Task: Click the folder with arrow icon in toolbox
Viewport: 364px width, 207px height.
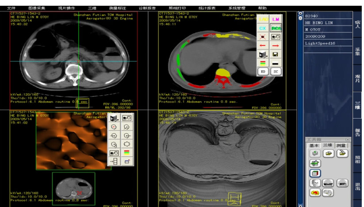Action: (x=342, y=153)
